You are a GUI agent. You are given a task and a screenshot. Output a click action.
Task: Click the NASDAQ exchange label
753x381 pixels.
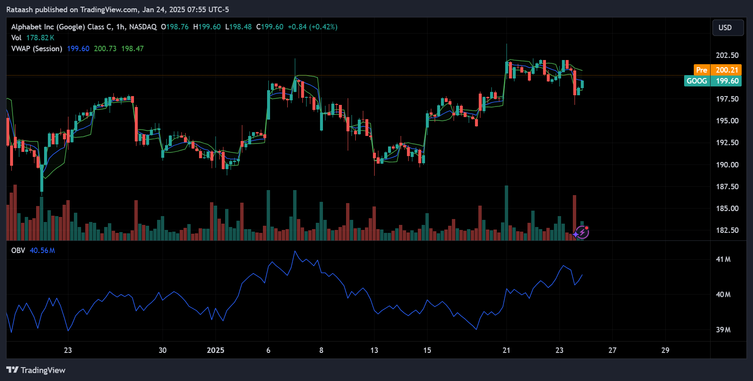pos(143,27)
